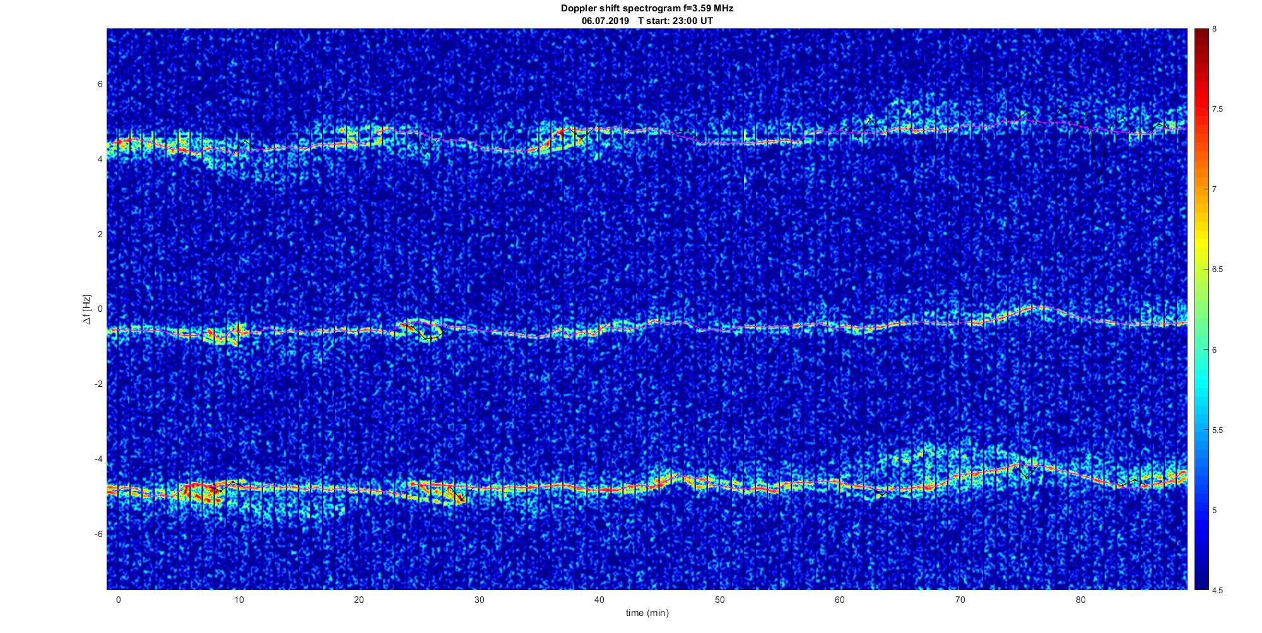Viewport: 1262px width, 633px height.
Task: Click the y-axis tick label 6
Action: pos(100,84)
